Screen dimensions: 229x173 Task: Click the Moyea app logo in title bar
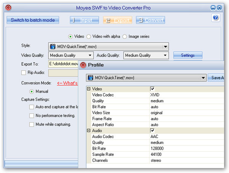click(8, 8)
